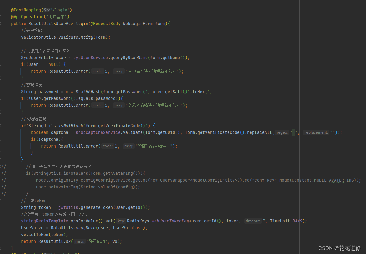Click the generateToken method call
The image size is (366, 254).
[97, 207]
